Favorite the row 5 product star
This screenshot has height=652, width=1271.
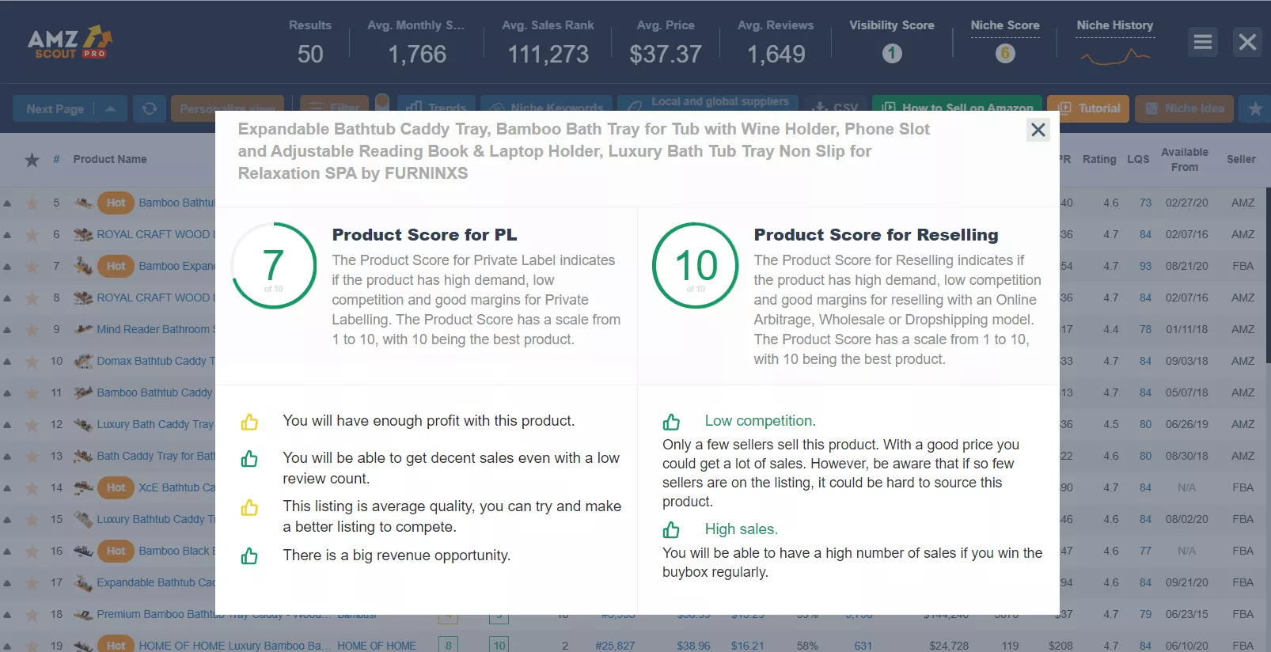(x=32, y=203)
